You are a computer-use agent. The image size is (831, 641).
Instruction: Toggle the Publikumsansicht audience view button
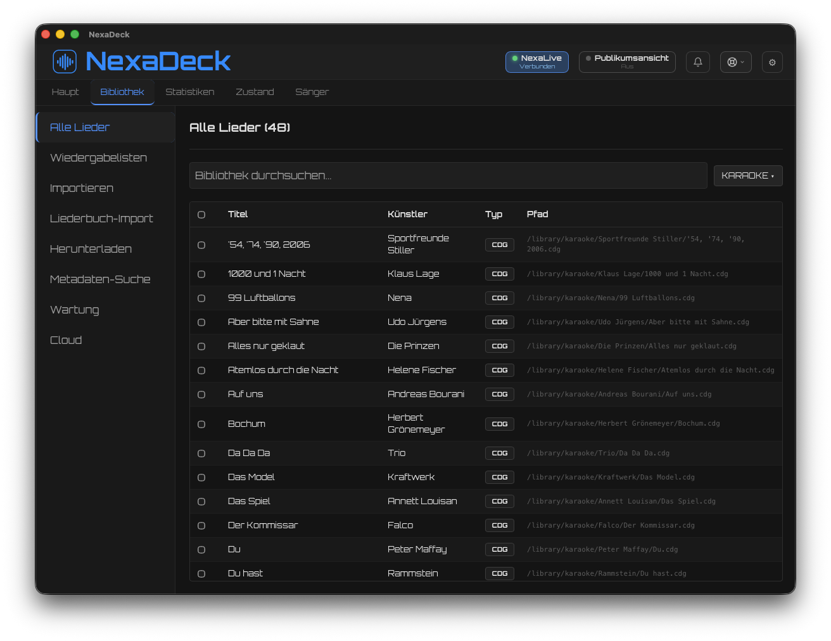click(627, 62)
